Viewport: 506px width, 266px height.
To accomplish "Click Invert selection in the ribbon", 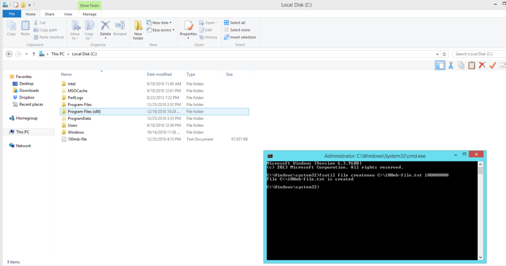I will pyautogui.click(x=239, y=37).
